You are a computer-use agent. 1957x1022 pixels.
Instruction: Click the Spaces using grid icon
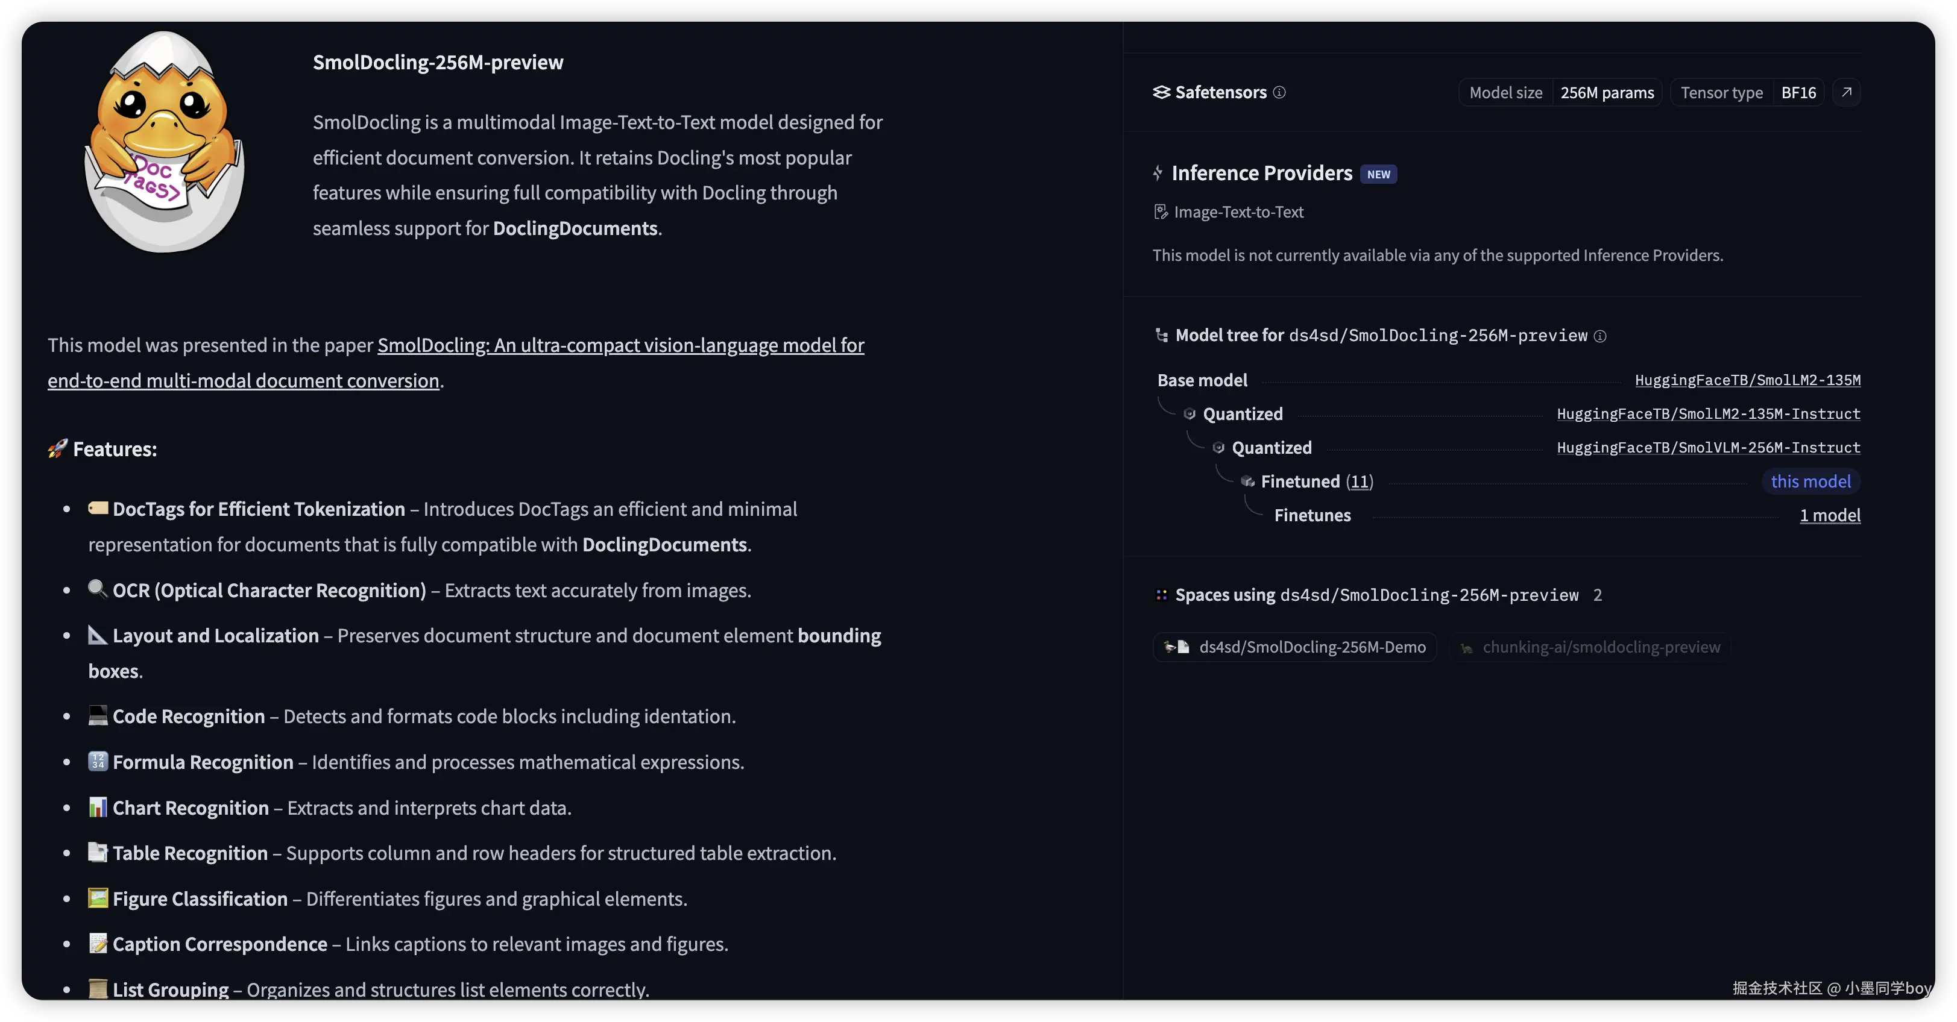(1161, 595)
